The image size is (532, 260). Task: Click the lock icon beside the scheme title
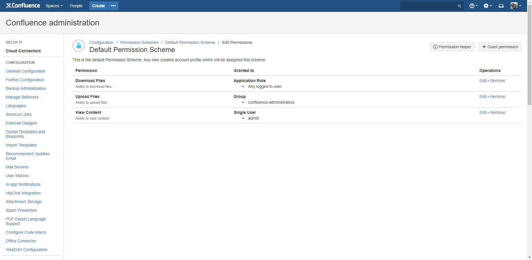pyautogui.click(x=79, y=46)
